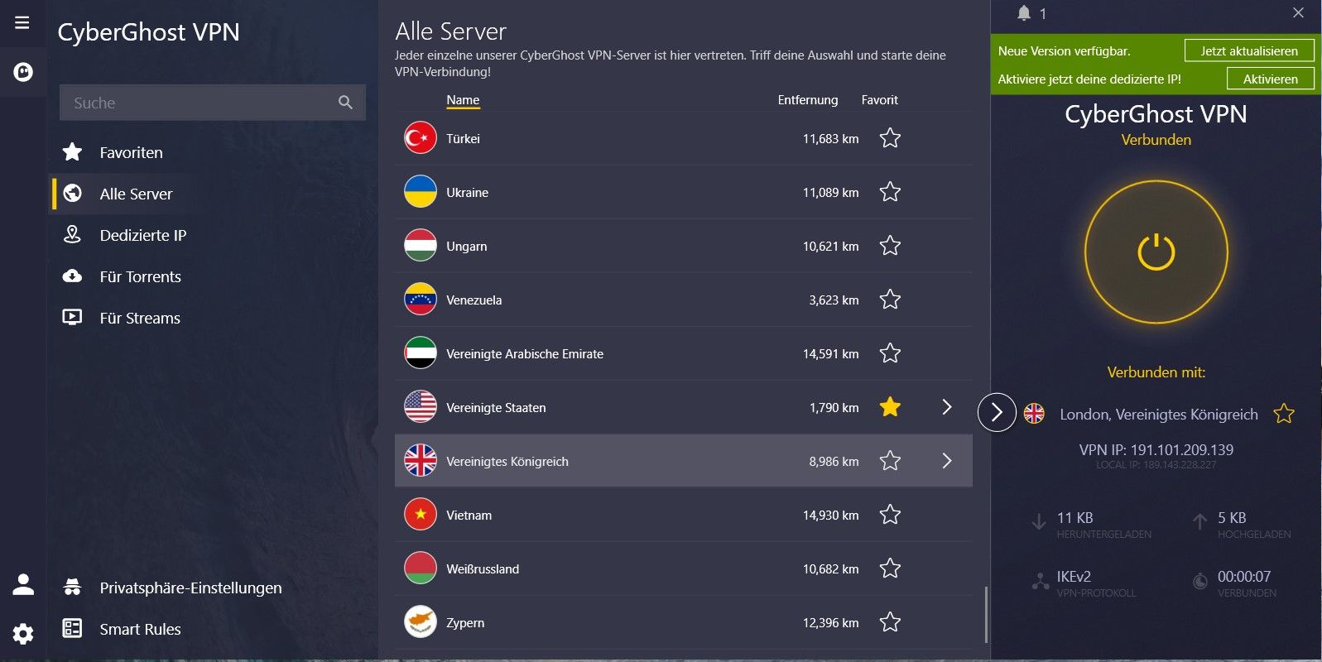The image size is (1322, 662).
Task: Click the IKEv2 protocol label
Action: click(x=1074, y=576)
